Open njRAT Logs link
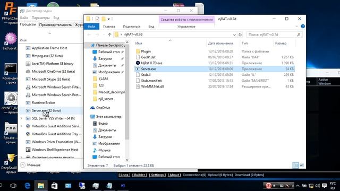This screenshot has height=191, width=340. pyautogui.click(x=124, y=175)
